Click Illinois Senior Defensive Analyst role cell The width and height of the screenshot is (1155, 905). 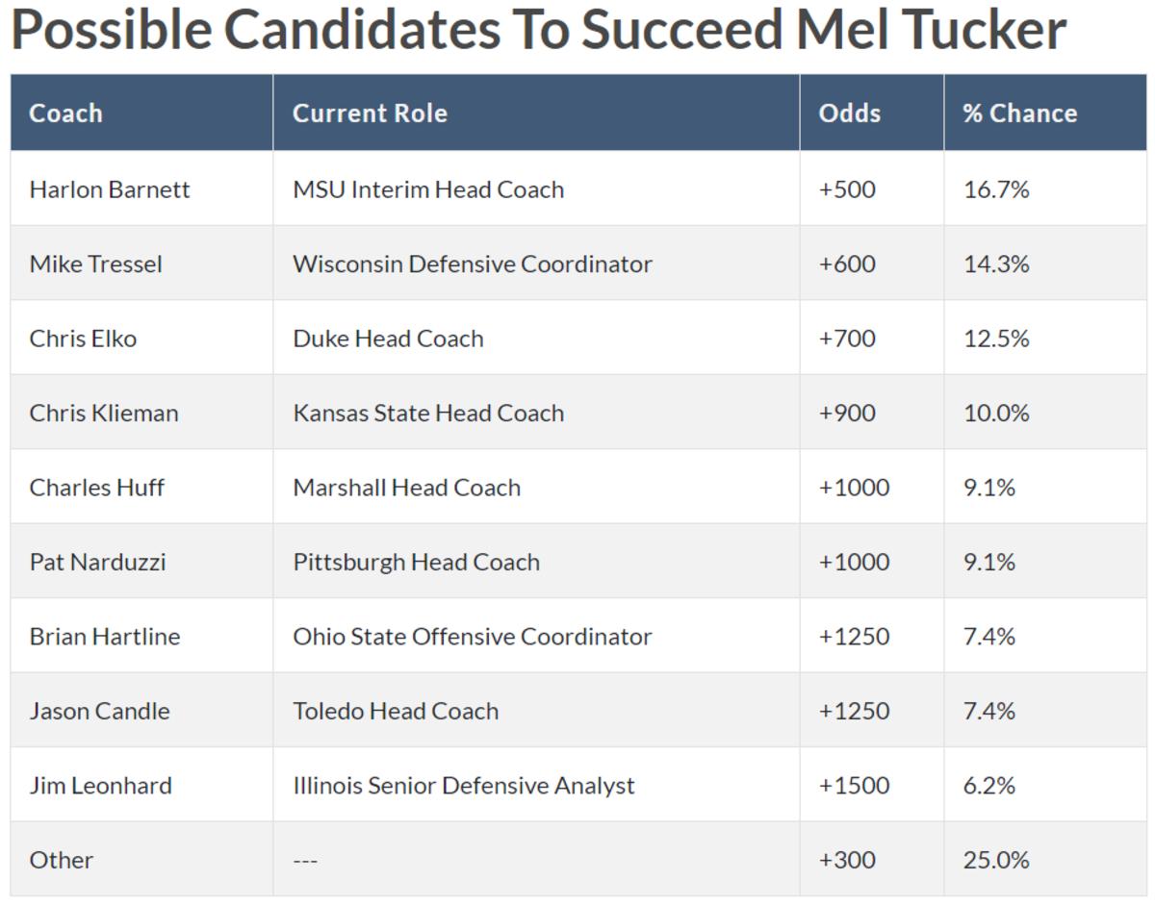click(464, 786)
